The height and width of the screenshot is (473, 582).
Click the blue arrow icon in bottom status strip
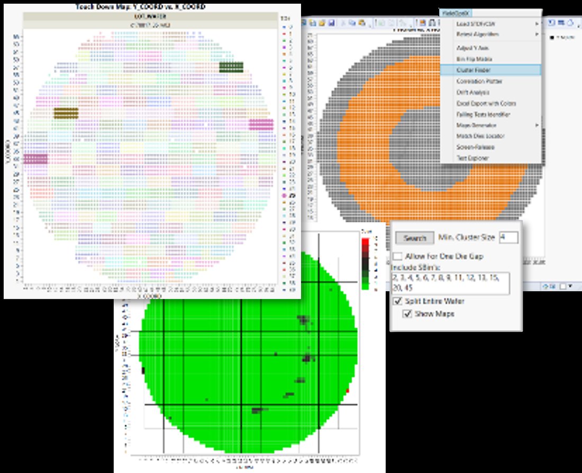(x=546, y=286)
